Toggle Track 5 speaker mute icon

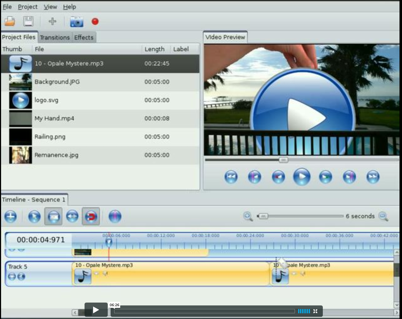pyautogui.click(x=21, y=276)
